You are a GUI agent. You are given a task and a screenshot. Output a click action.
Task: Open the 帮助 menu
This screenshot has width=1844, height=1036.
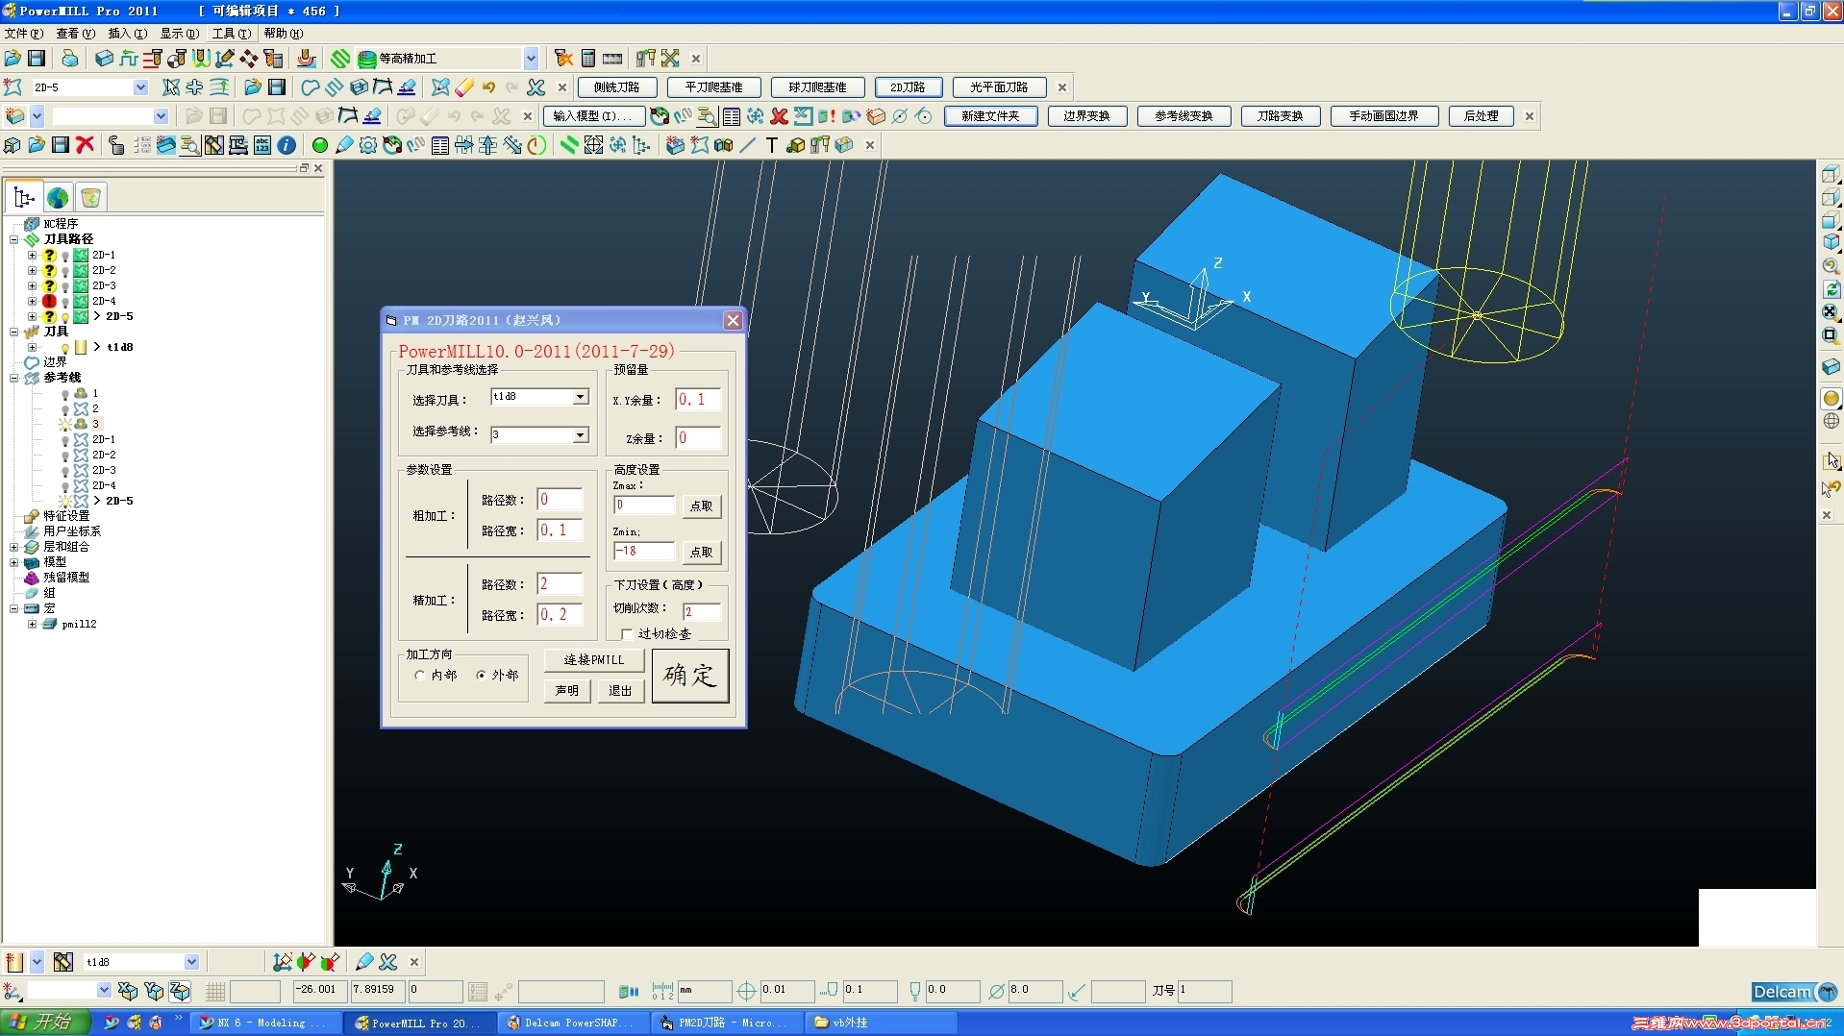[284, 34]
